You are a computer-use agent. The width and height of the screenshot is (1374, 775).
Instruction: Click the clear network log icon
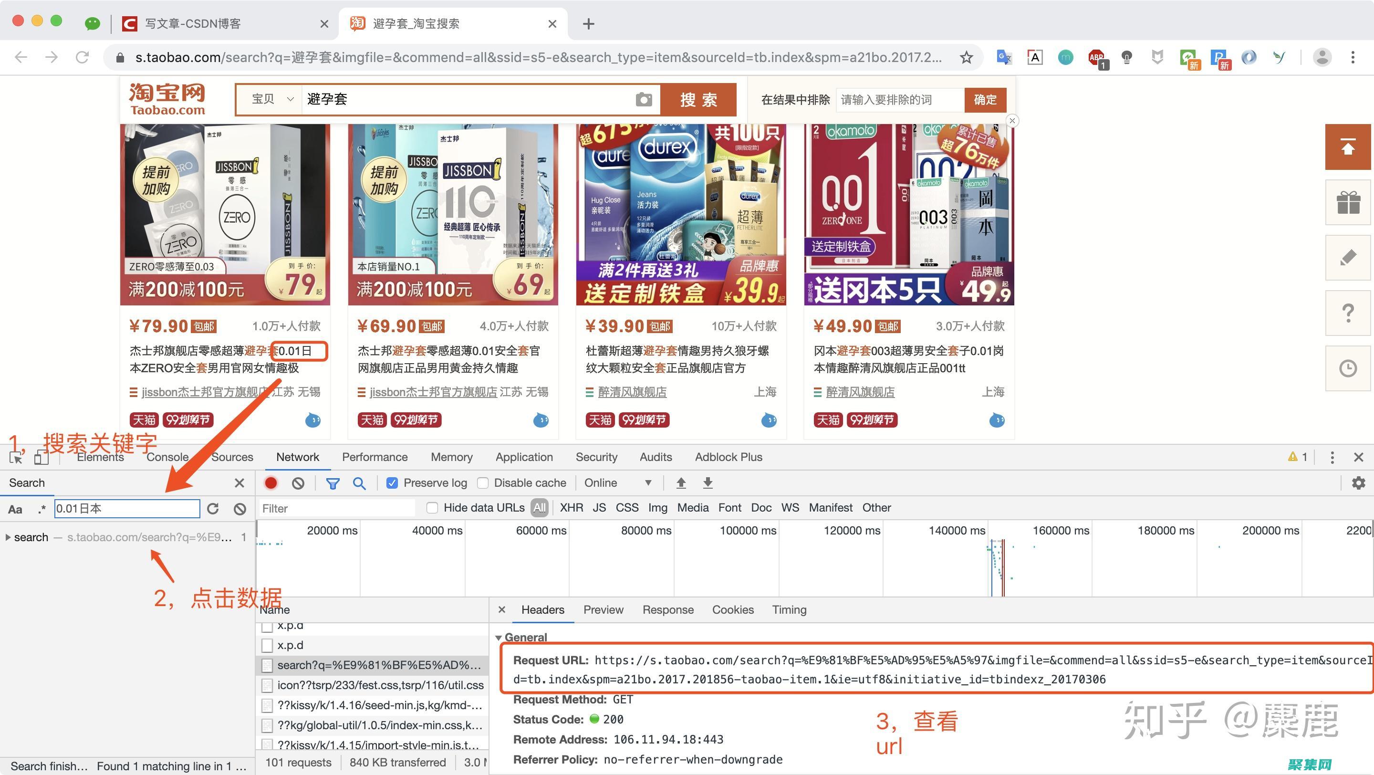pos(298,482)
